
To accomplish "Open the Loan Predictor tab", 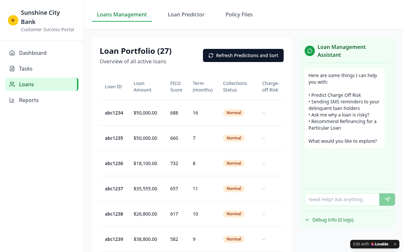I will (x=186, y=14).
